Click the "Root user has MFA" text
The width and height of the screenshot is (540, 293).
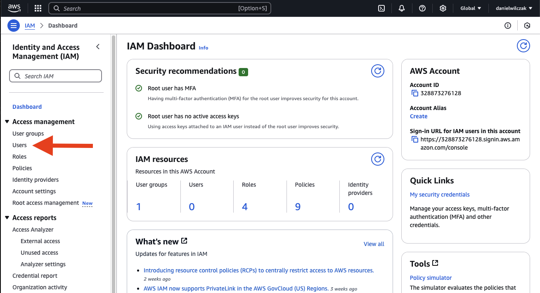click(172, 88)
